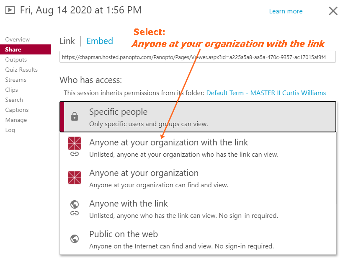The image size is (343, 261).
Task: Open the Learn more link
Action: (286, 11)
